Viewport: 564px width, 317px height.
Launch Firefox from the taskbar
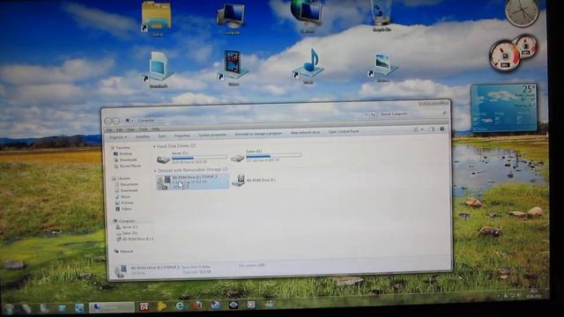pos(197,306)
